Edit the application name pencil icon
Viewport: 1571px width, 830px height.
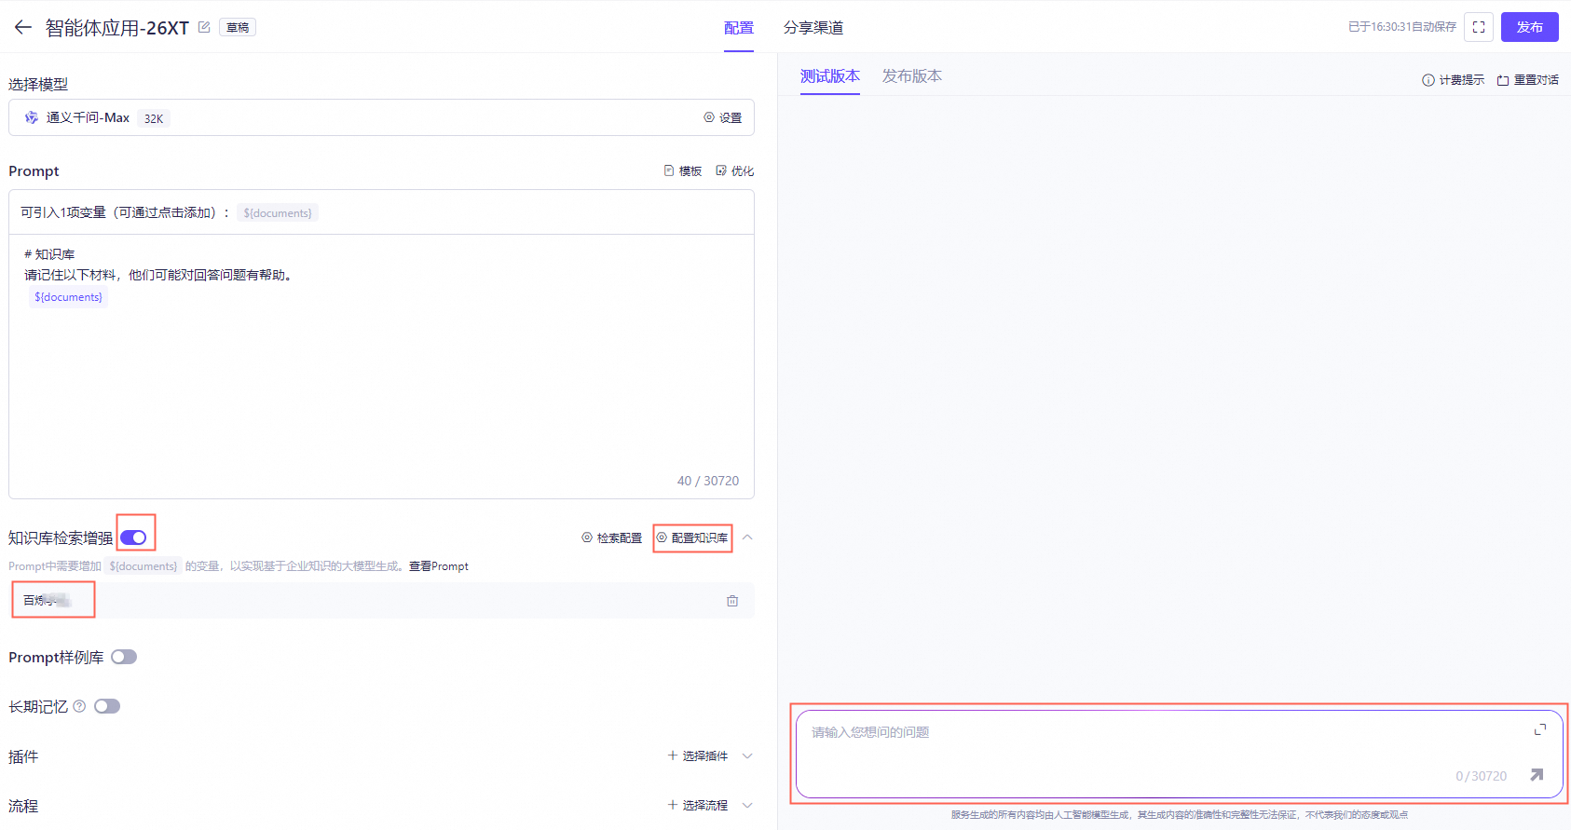pyautogui.click(x=204, y=27)
